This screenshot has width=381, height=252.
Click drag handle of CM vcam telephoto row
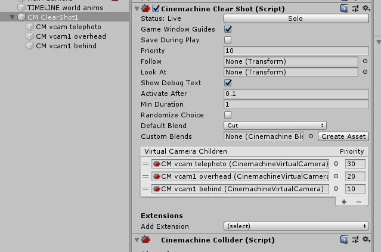(x=145, y=164)
